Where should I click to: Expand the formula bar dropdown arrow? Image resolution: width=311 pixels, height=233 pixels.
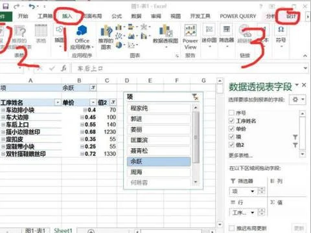click(x=305, y=68)
